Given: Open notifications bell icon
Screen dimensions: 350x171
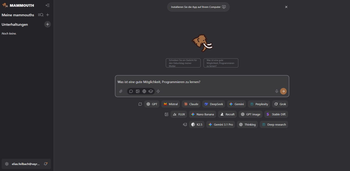Looking at the screenshot, I should click(45, 164).
